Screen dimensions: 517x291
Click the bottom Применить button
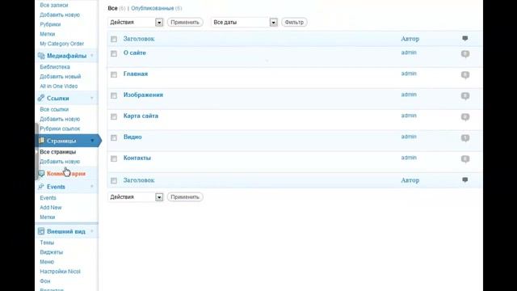tap(185, 197)
